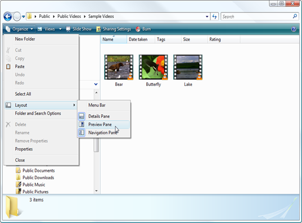
Task: Click the Butterfly file name label
Action: point(154,84)
